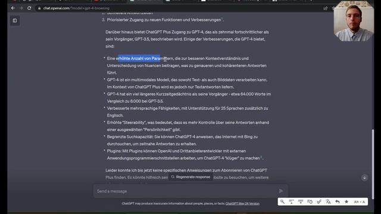Click bullet starting 'Plugins: Mit Plugins können'

[x=185, y=155]
